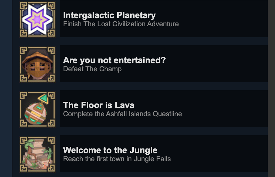Select the Are you not entertained? title
The width and height of the screenshot is (275, 177).
(114, 60)
